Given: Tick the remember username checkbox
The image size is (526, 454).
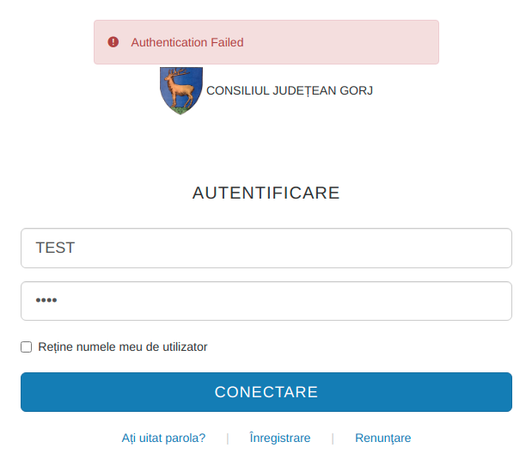Looking at the screenshot, I should 27,347.
